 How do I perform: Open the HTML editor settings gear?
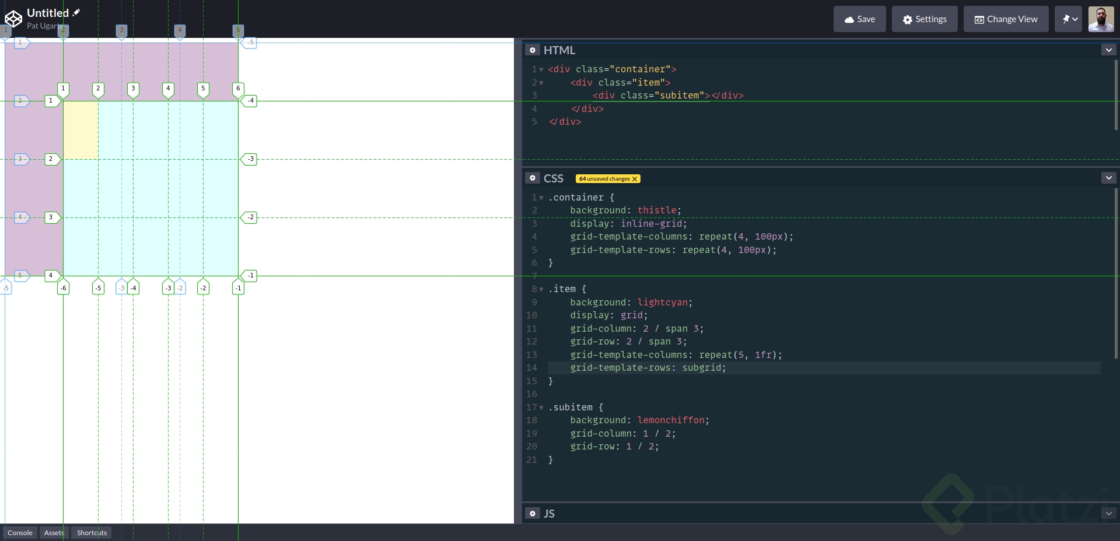(x=532, y=50)
